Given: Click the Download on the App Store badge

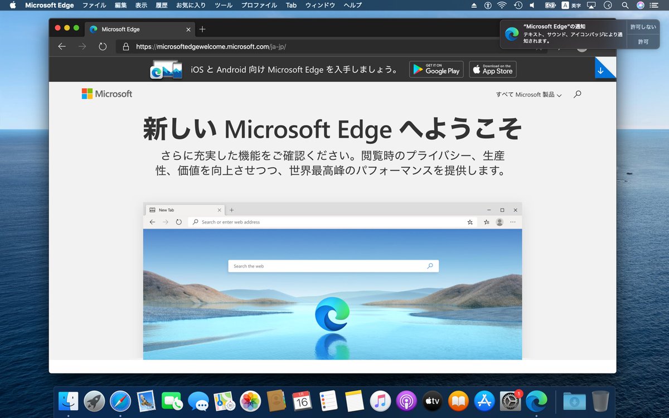Looking at the screenshot, I should pos(492,69).
